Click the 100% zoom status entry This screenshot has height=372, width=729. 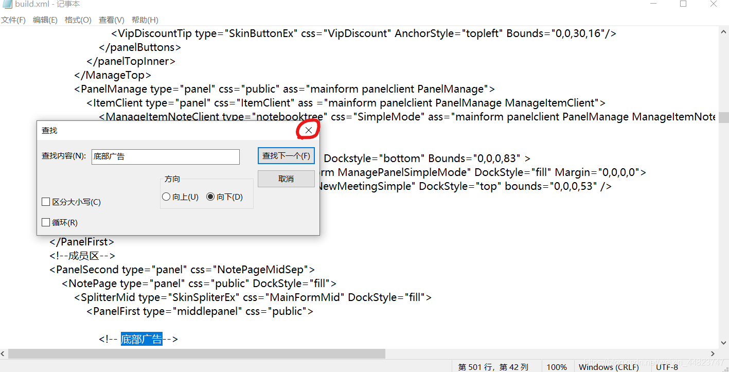557,367
